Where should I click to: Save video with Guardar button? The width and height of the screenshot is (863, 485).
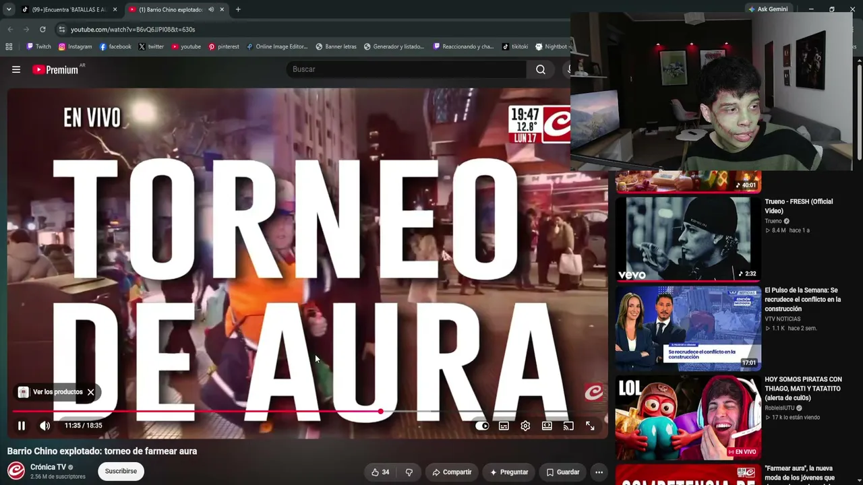point(563,472)
